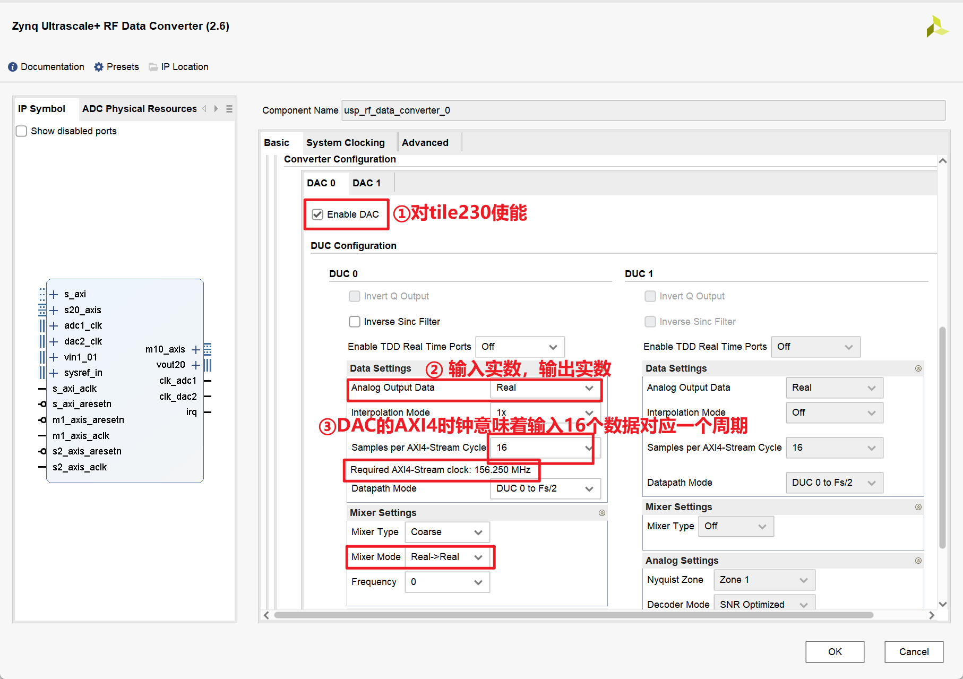Open DUC 0 Frequency dropdown
963x679 pixels.
tap(447, 582)
